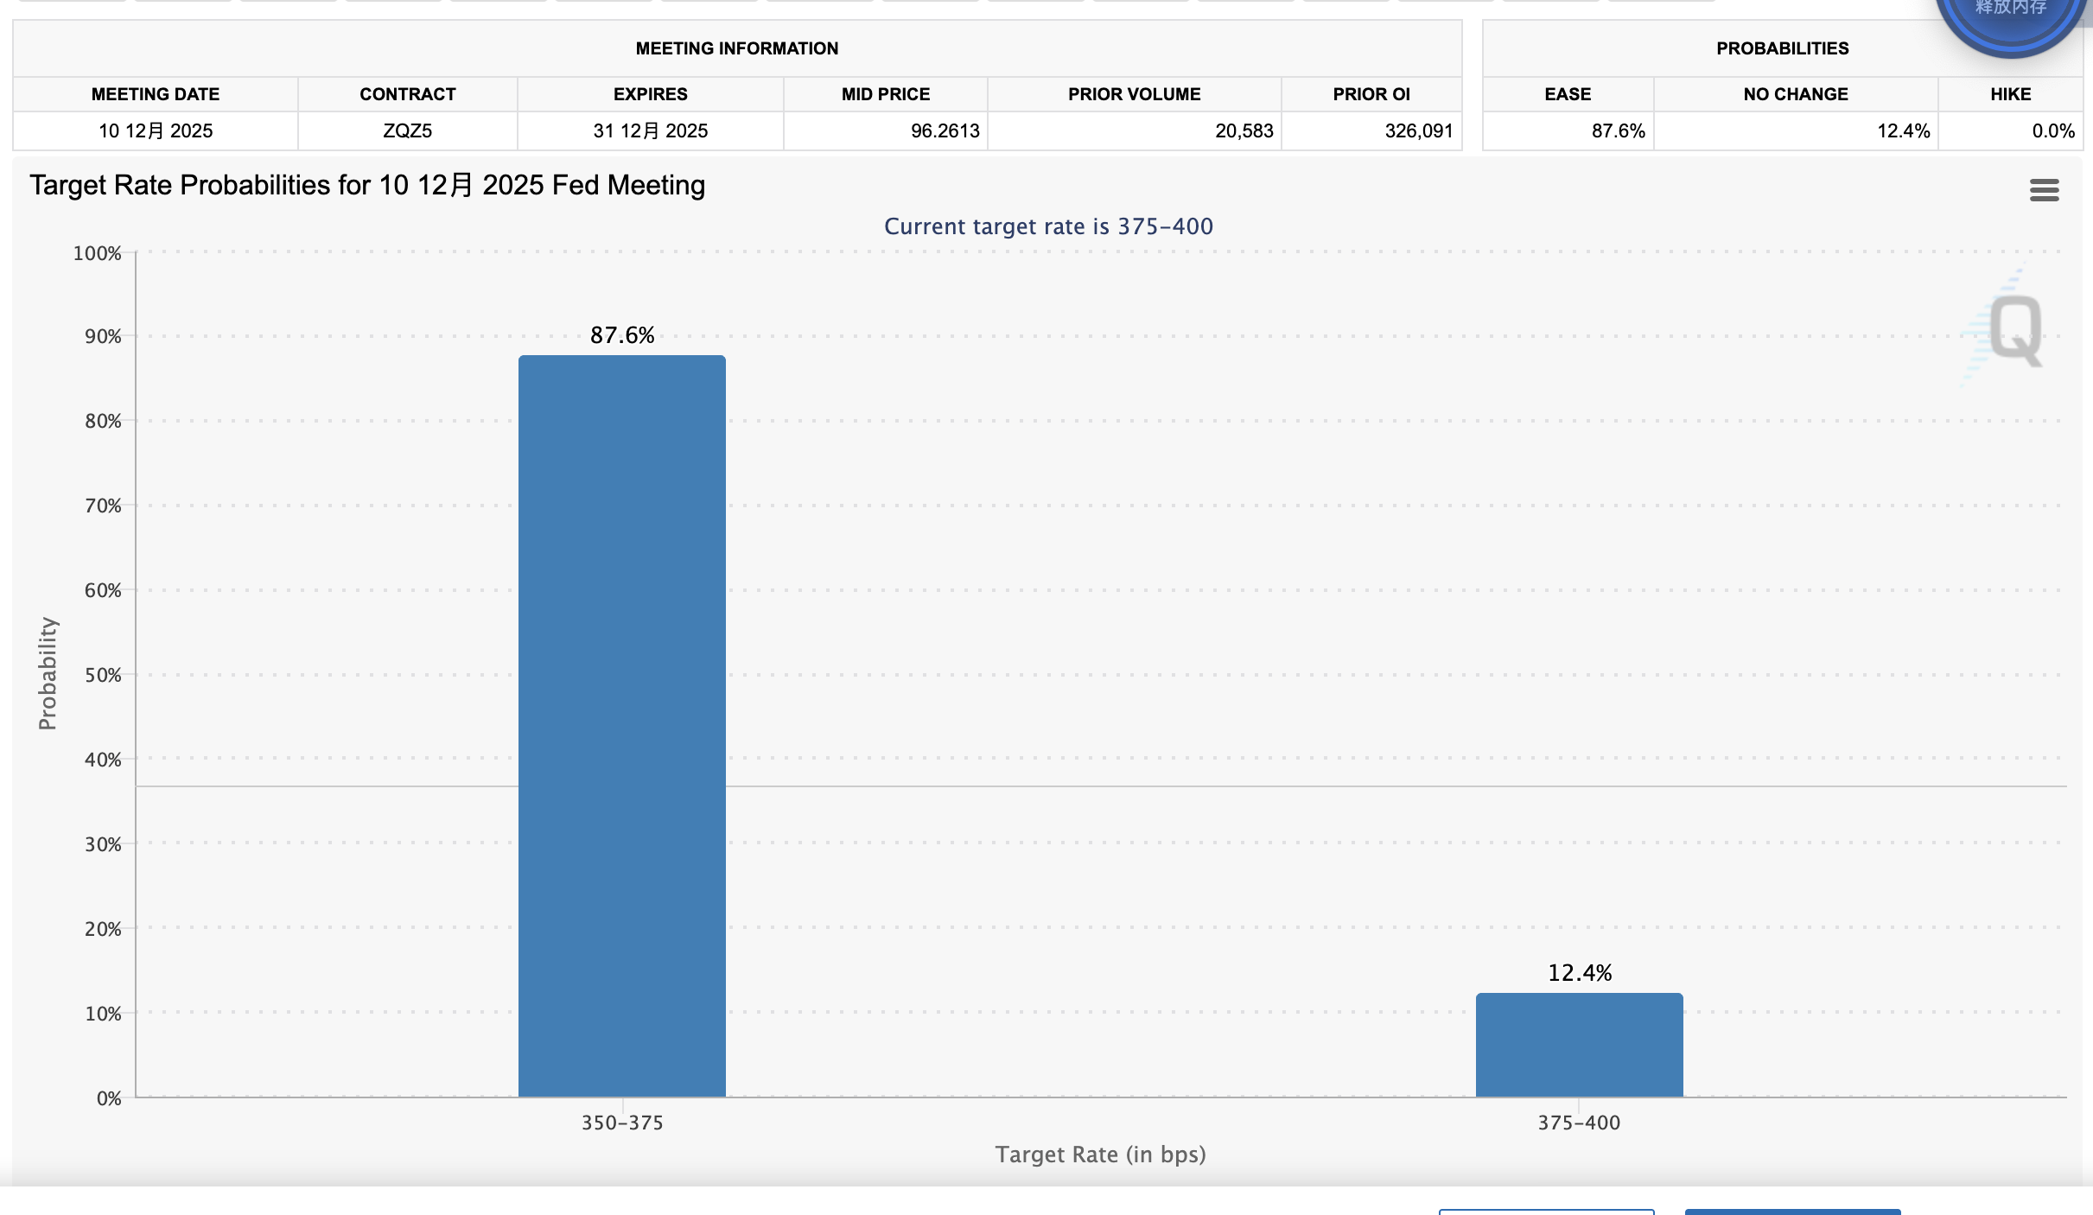The image size is (2093, 1215).
Task: Click the 96.2613 mid price cell
Action: point(945,130)
